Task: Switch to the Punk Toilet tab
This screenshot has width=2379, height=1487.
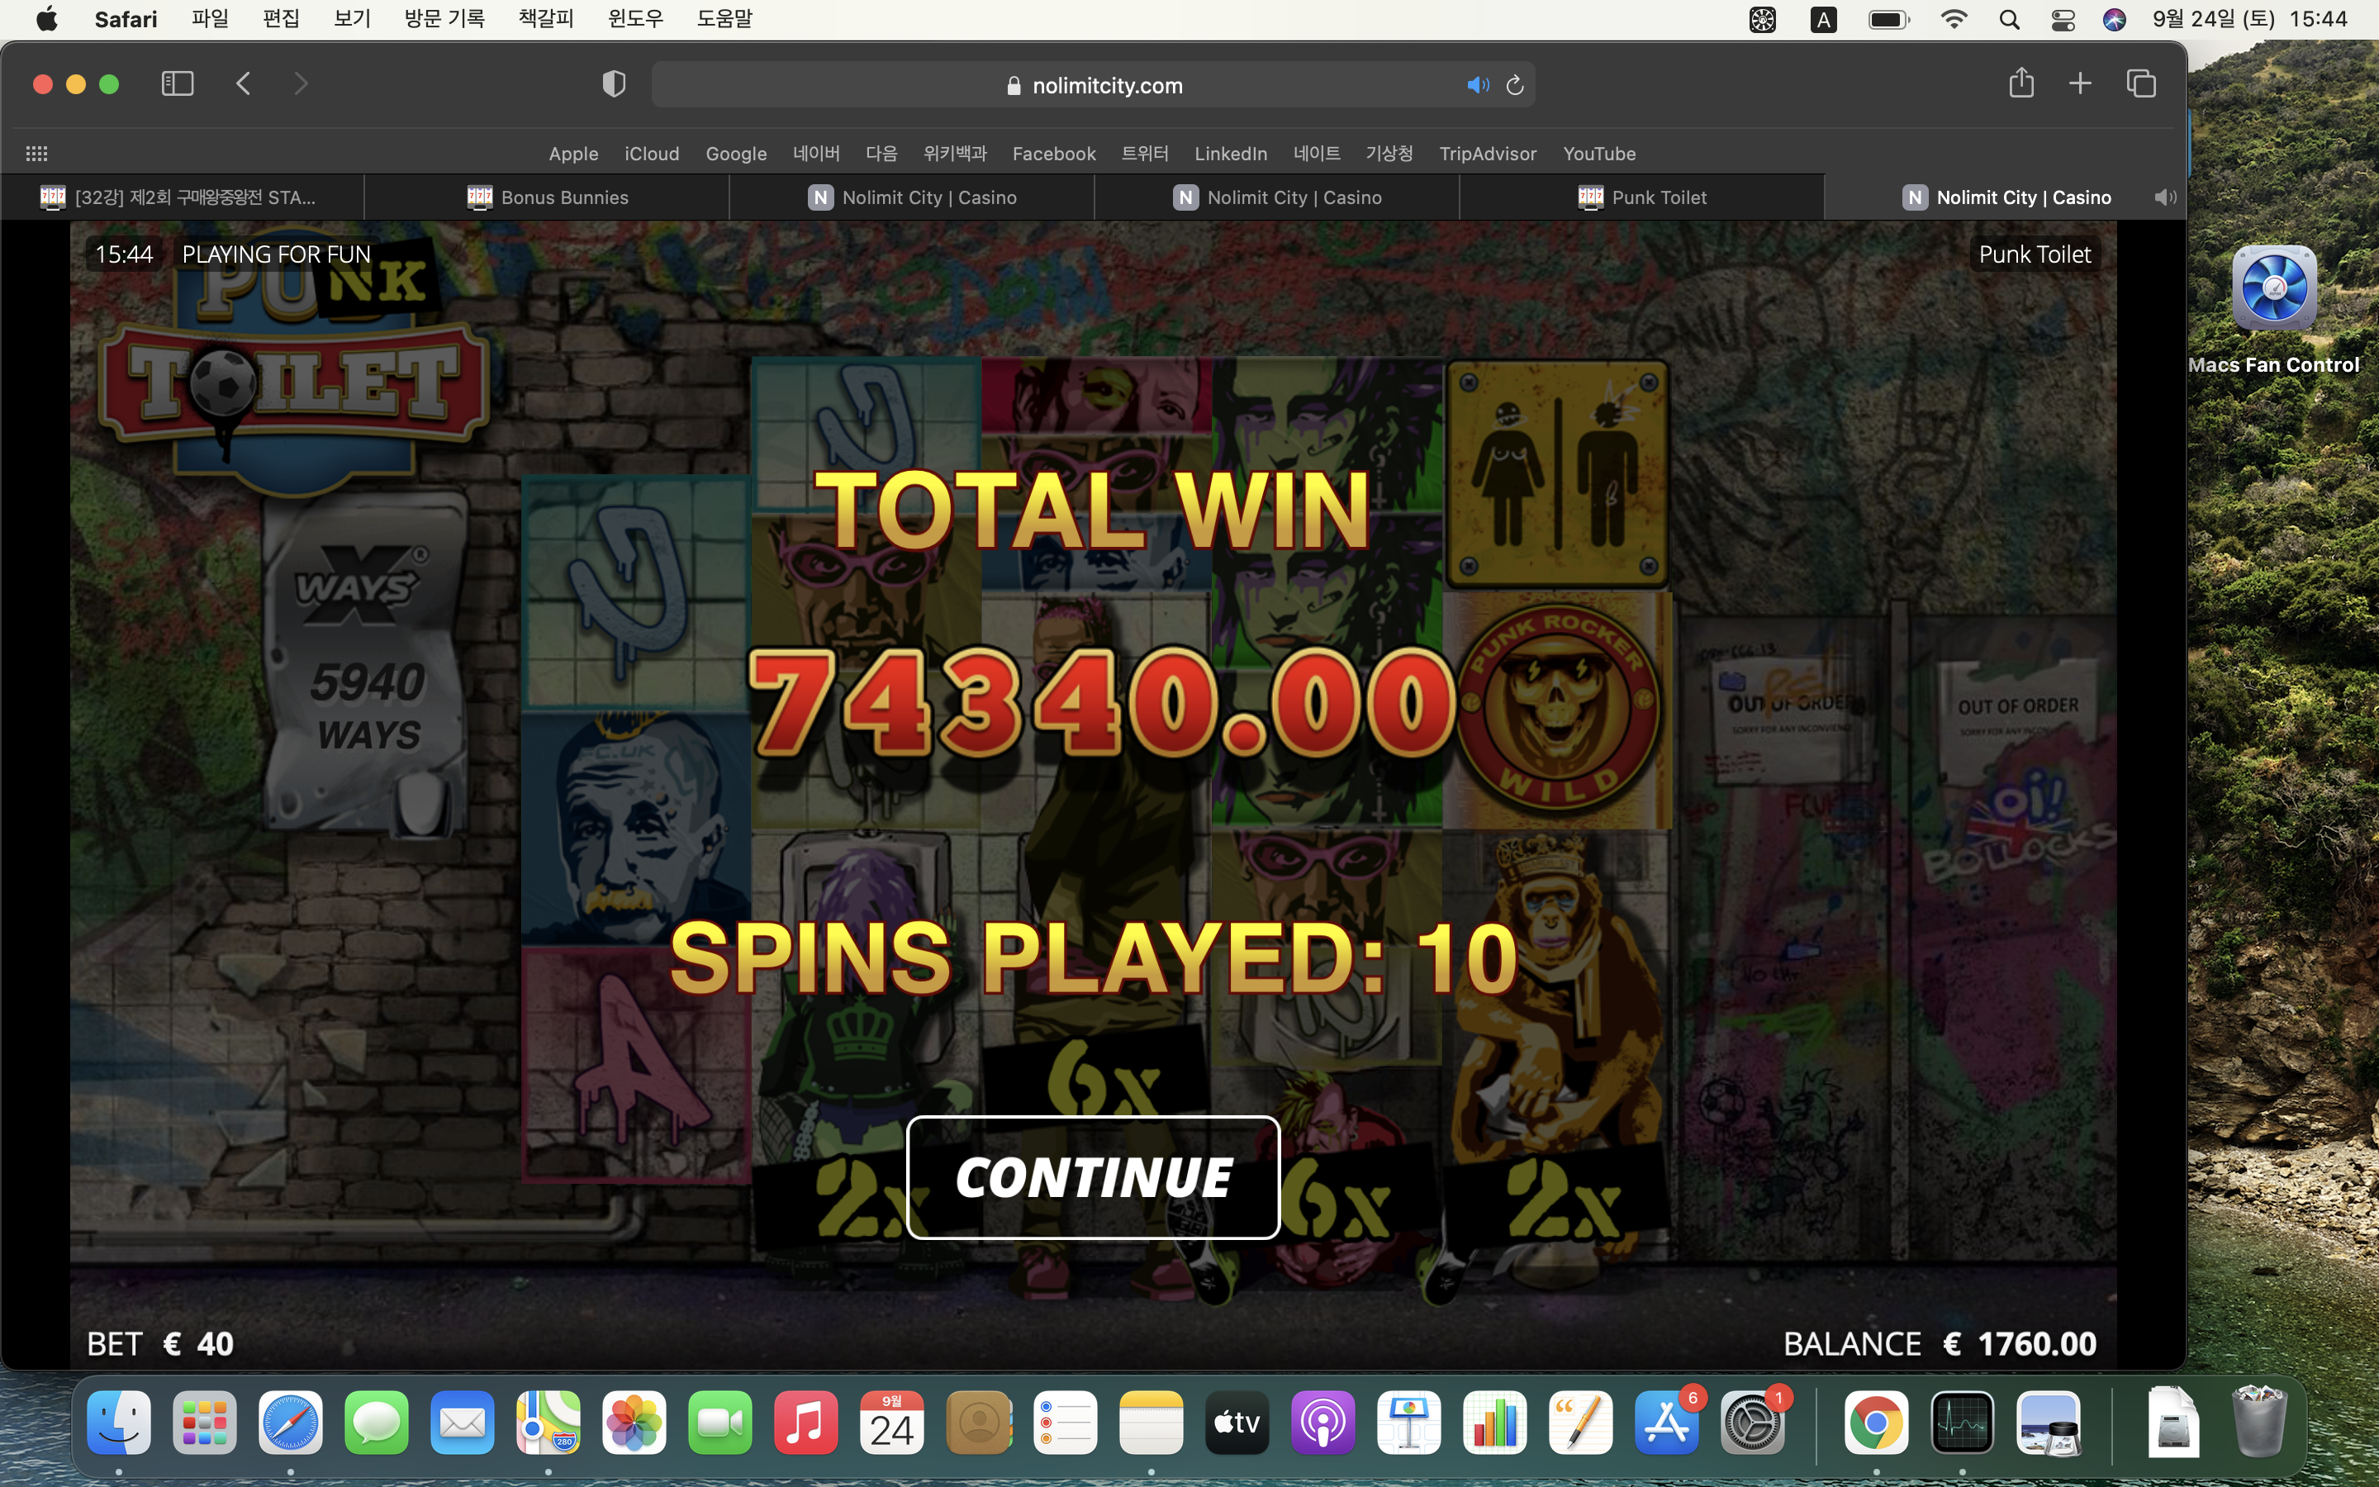Action: pyautogui.click(x=1641, y=197)
